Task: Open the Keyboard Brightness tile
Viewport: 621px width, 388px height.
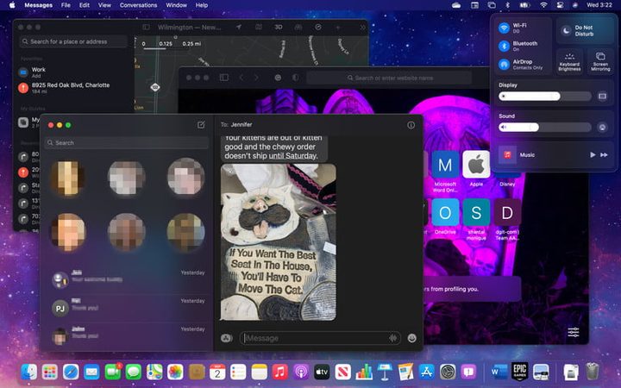Action: pos(569,61)
